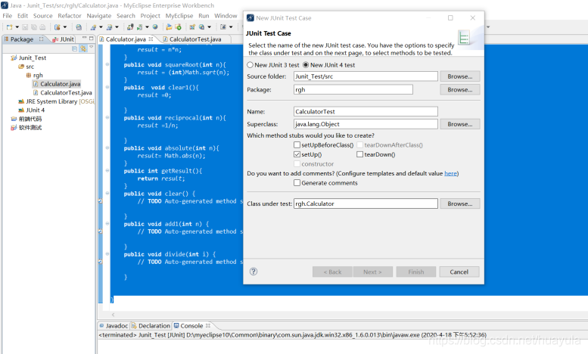Click the Print toolbar icon
This screenshot has width=588, height=354.
[x=42, y=27]
